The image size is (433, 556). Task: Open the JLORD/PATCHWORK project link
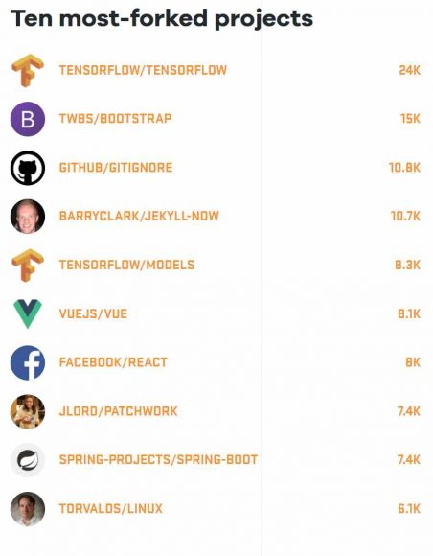click(118, 411)
